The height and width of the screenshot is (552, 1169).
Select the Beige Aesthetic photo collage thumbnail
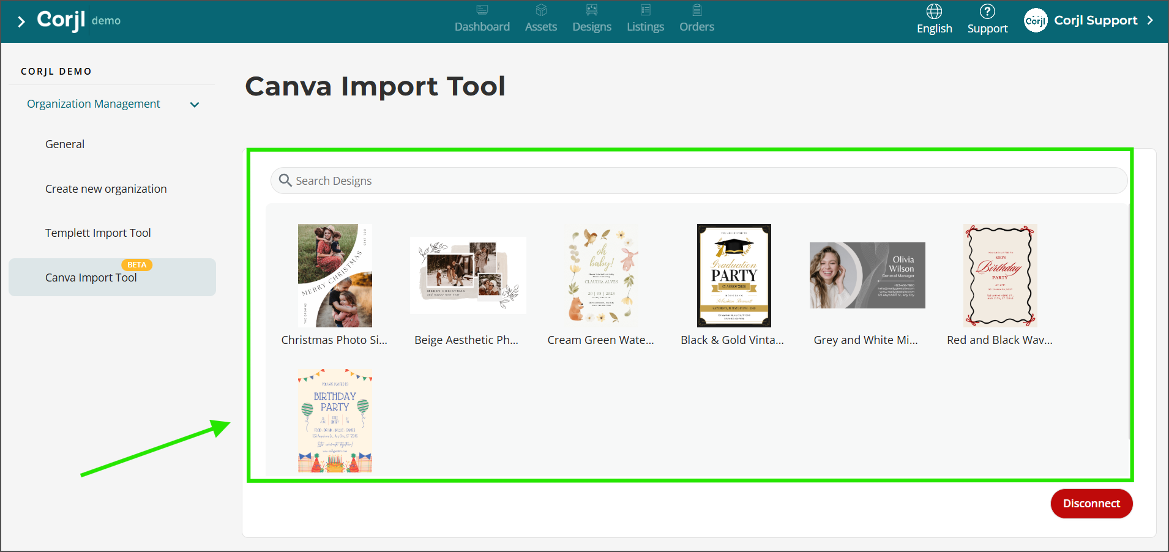tap(468, 275)
